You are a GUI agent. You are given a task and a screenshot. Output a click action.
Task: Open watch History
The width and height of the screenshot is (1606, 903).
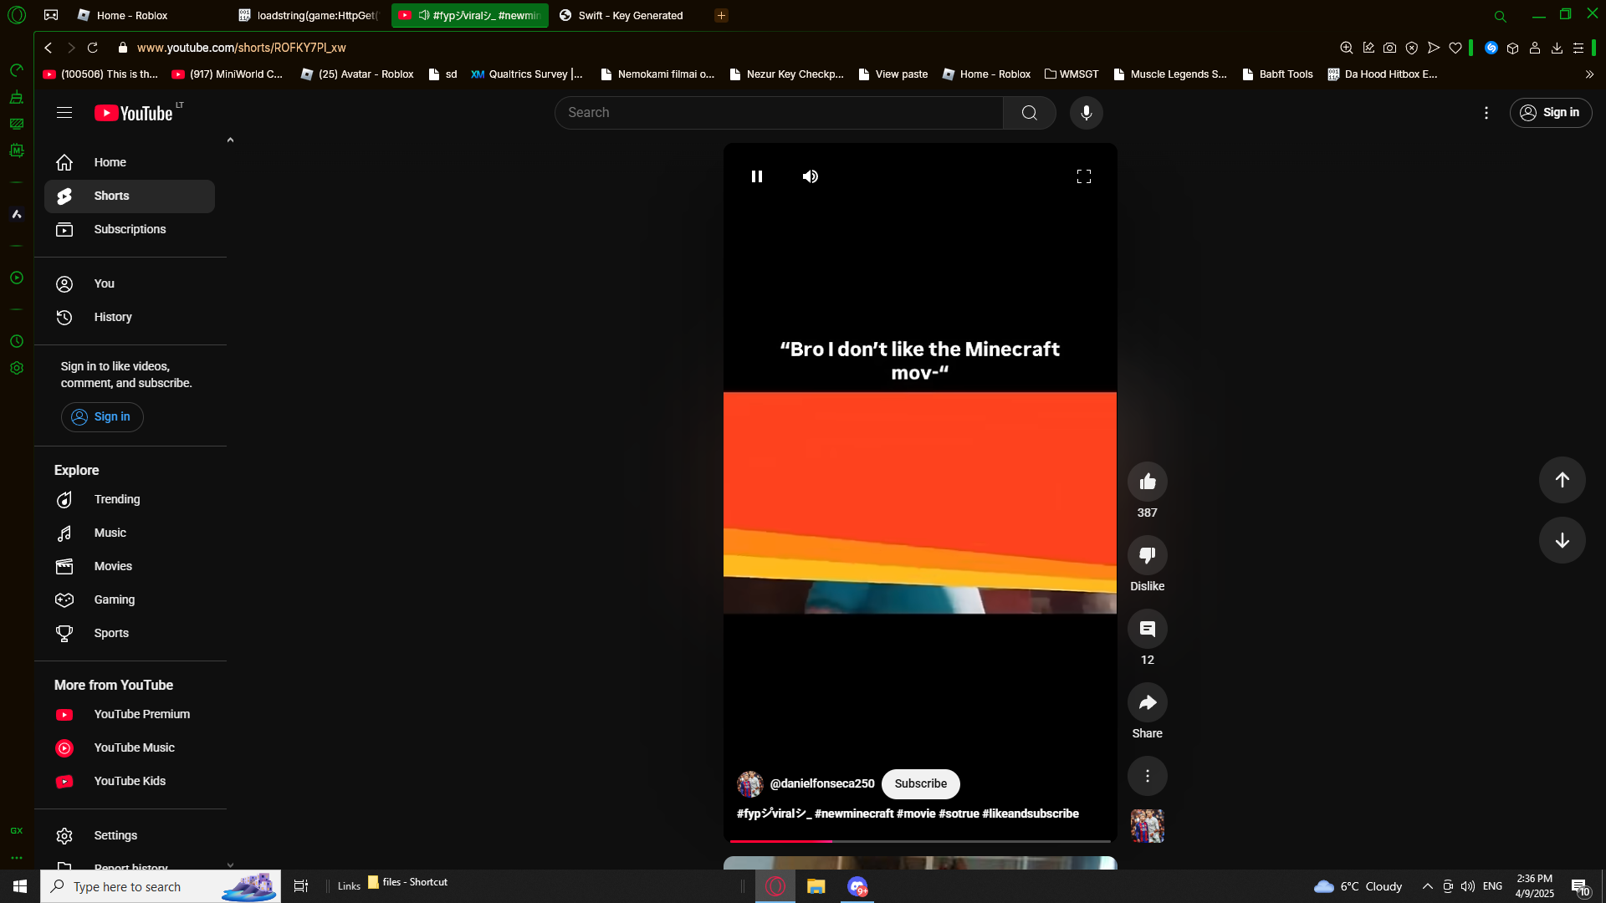pos(130,318)
